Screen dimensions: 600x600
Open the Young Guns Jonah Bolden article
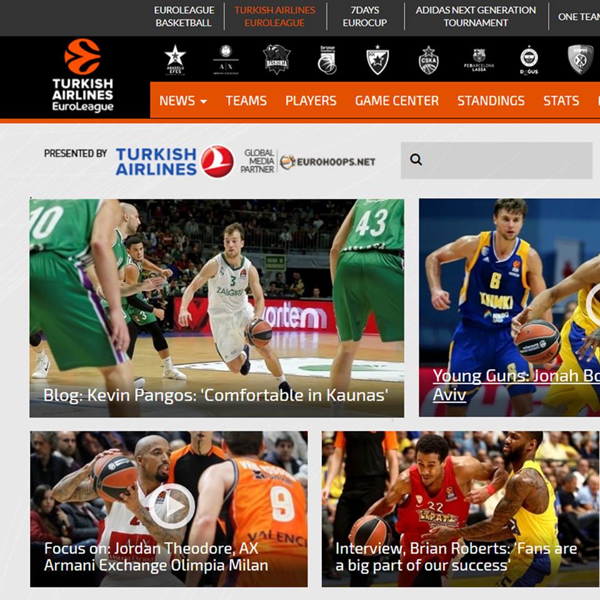click(516, 385)
